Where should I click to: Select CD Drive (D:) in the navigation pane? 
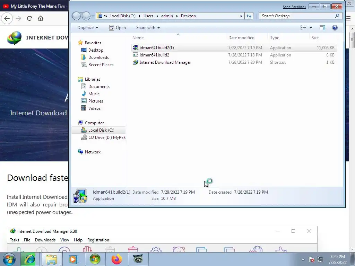click(x=107, y=137)
